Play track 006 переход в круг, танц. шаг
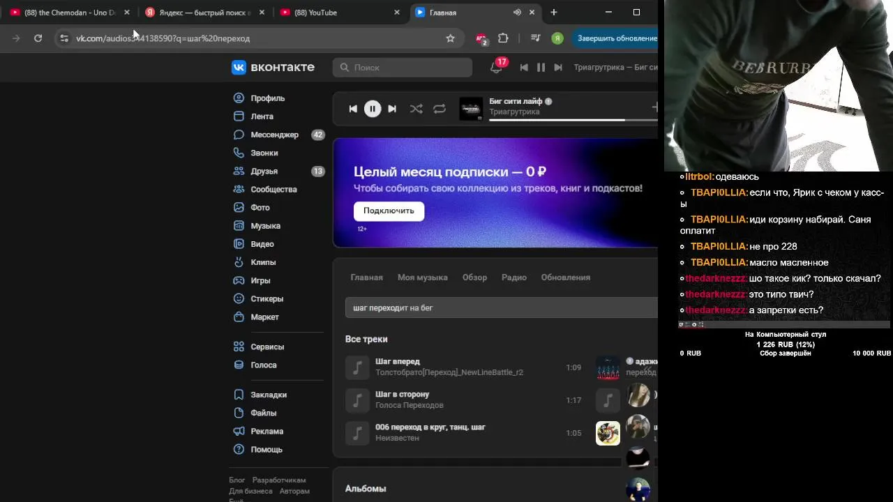The width and height of the screenshot is (893, 502). [x=357, y=433]
